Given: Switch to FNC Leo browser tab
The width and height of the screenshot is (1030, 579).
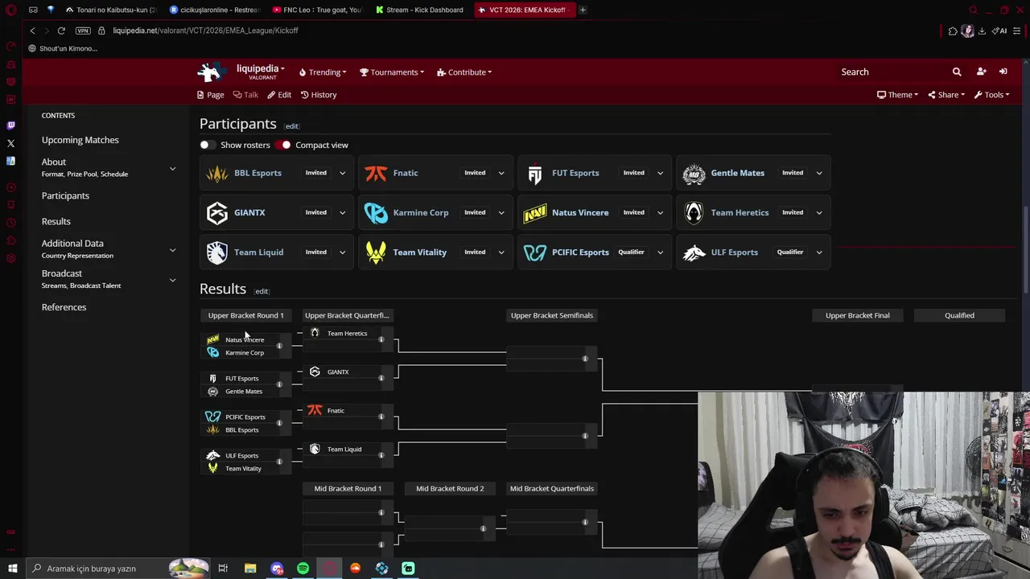Looking at the screenshot, I should 317,10.
